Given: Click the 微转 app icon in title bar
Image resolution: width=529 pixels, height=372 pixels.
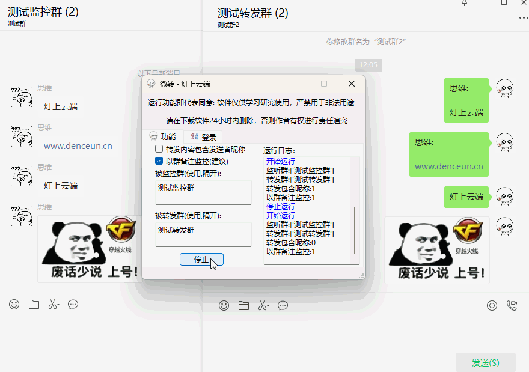Looking at the screenshot, I should 151,84.
